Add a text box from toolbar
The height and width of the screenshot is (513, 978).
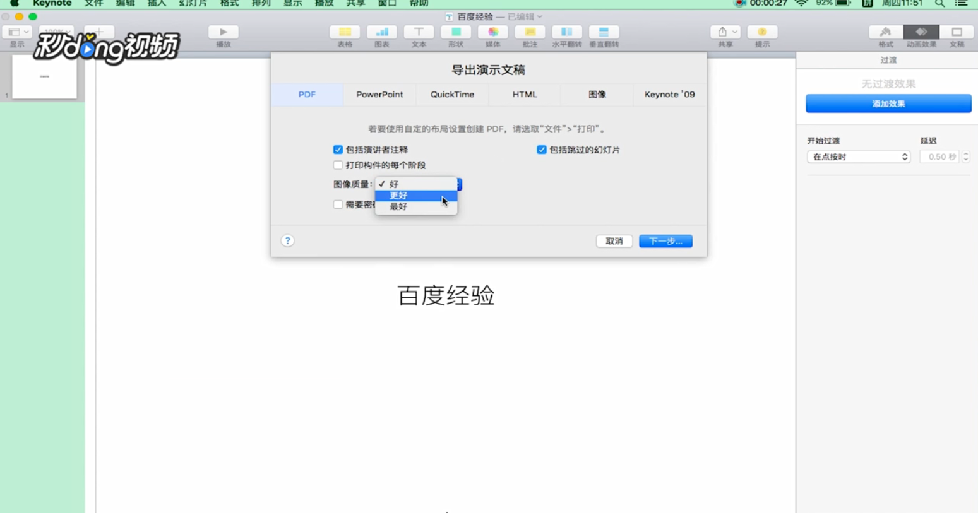point(419,32)
